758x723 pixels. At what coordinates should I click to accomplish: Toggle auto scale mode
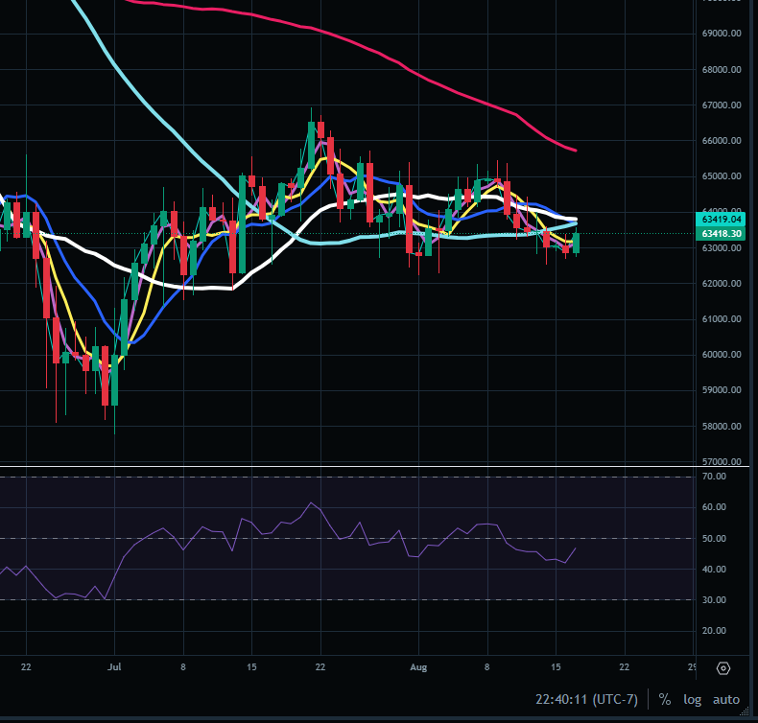726,699
